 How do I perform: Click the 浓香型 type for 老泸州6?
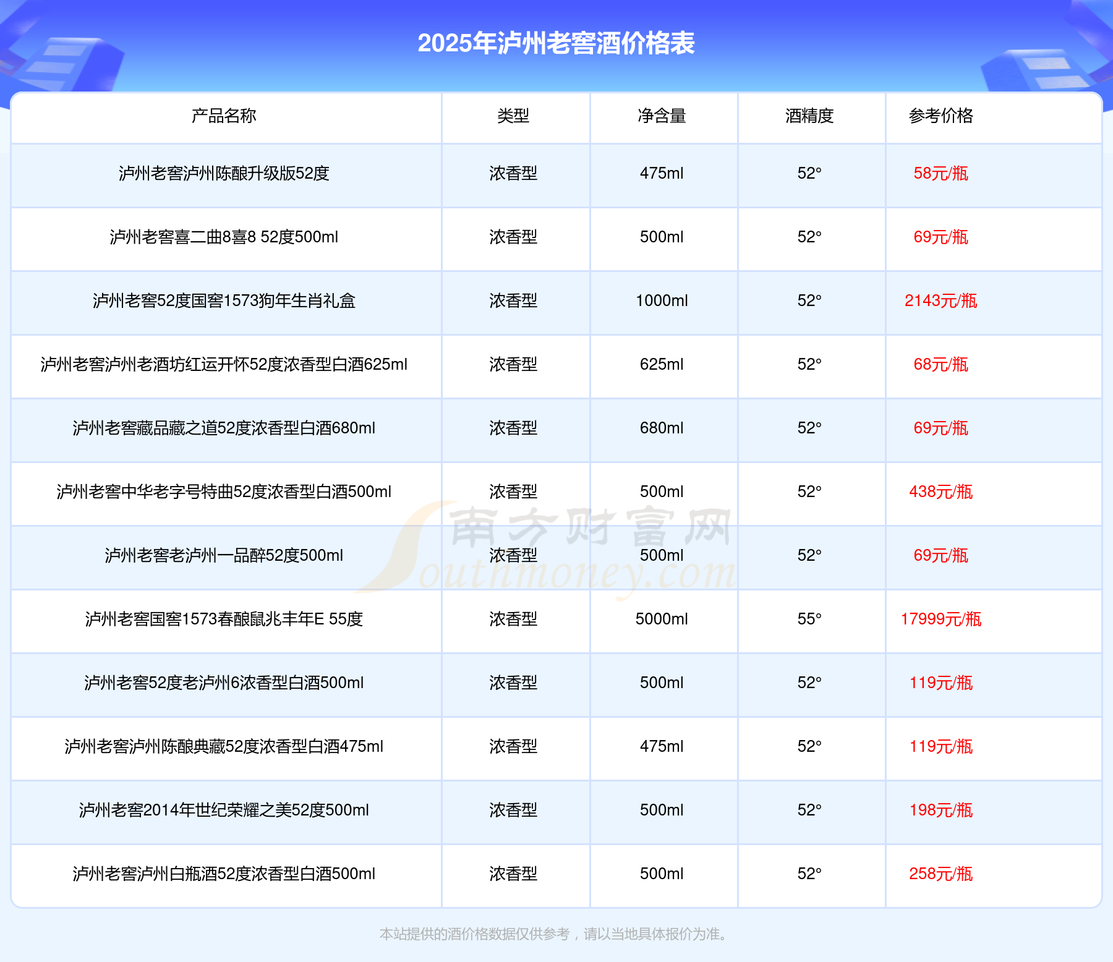point(513,683)
